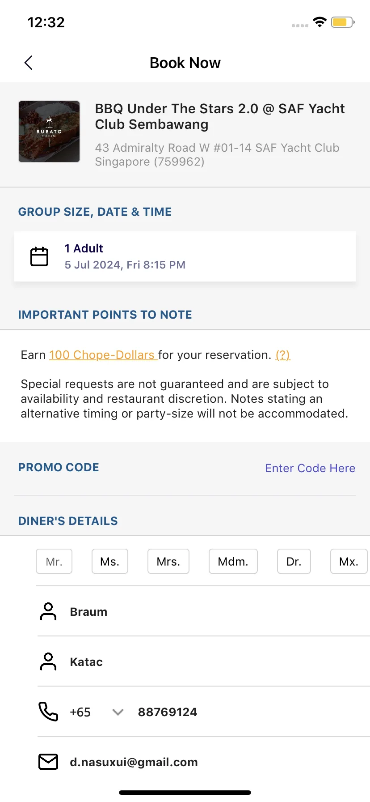
Task: Open the Rubato restaurant thumbnail image
Action: pos(49,132)
